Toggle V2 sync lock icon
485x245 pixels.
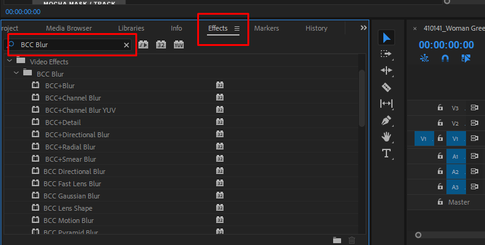click(474, 123)
